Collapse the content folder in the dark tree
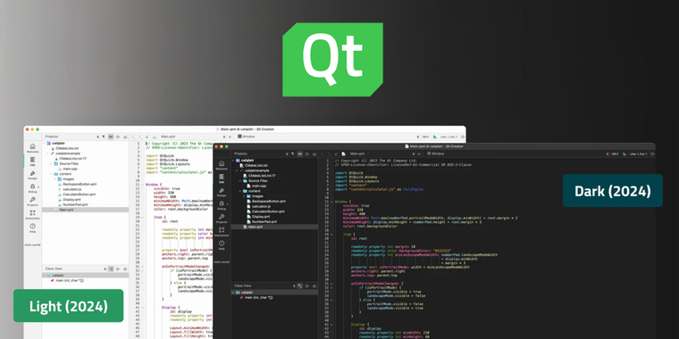Image resolution: width=679 pixels, height=339 pixels. (240, 191)
